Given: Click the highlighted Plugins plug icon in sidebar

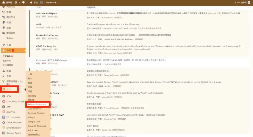Looking at the screenshot, I should coord(4,50).
